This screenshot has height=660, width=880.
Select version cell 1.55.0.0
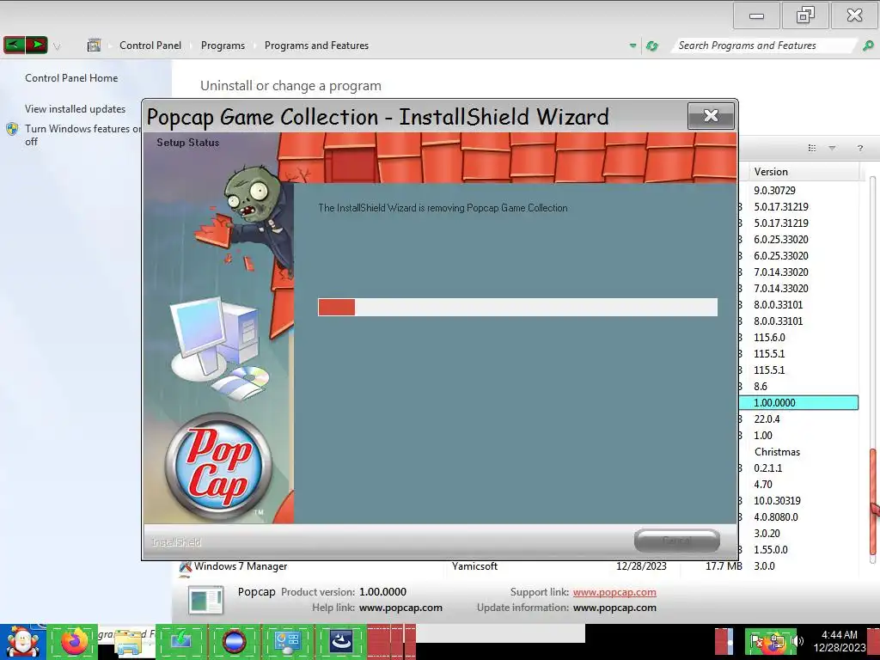(x=771, y=549)
